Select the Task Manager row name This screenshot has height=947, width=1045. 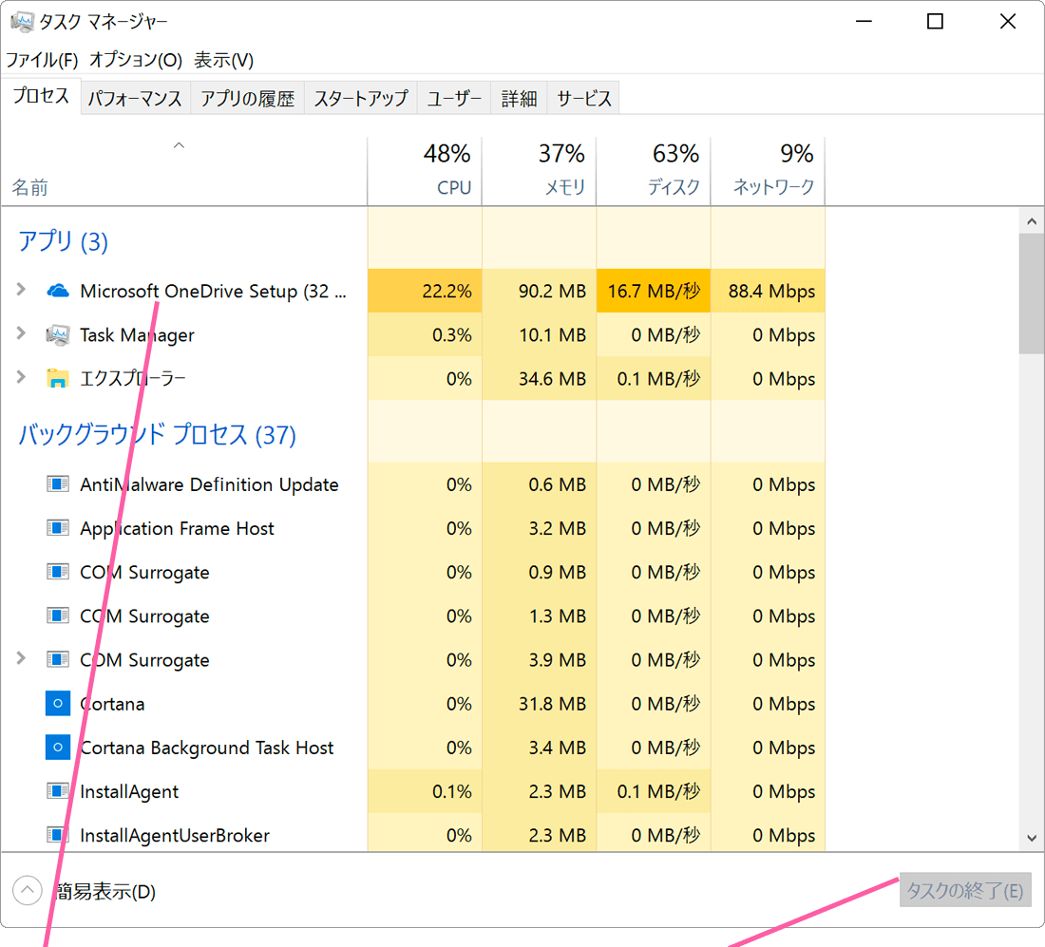[138, 334]
